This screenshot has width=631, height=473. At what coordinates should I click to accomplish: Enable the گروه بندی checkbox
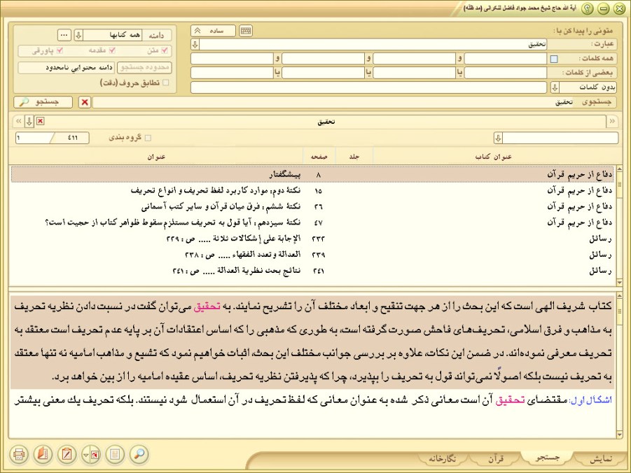147,138
